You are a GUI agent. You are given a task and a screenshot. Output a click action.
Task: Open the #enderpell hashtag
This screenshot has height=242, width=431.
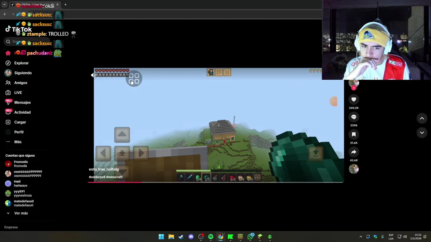pos(97,177)
